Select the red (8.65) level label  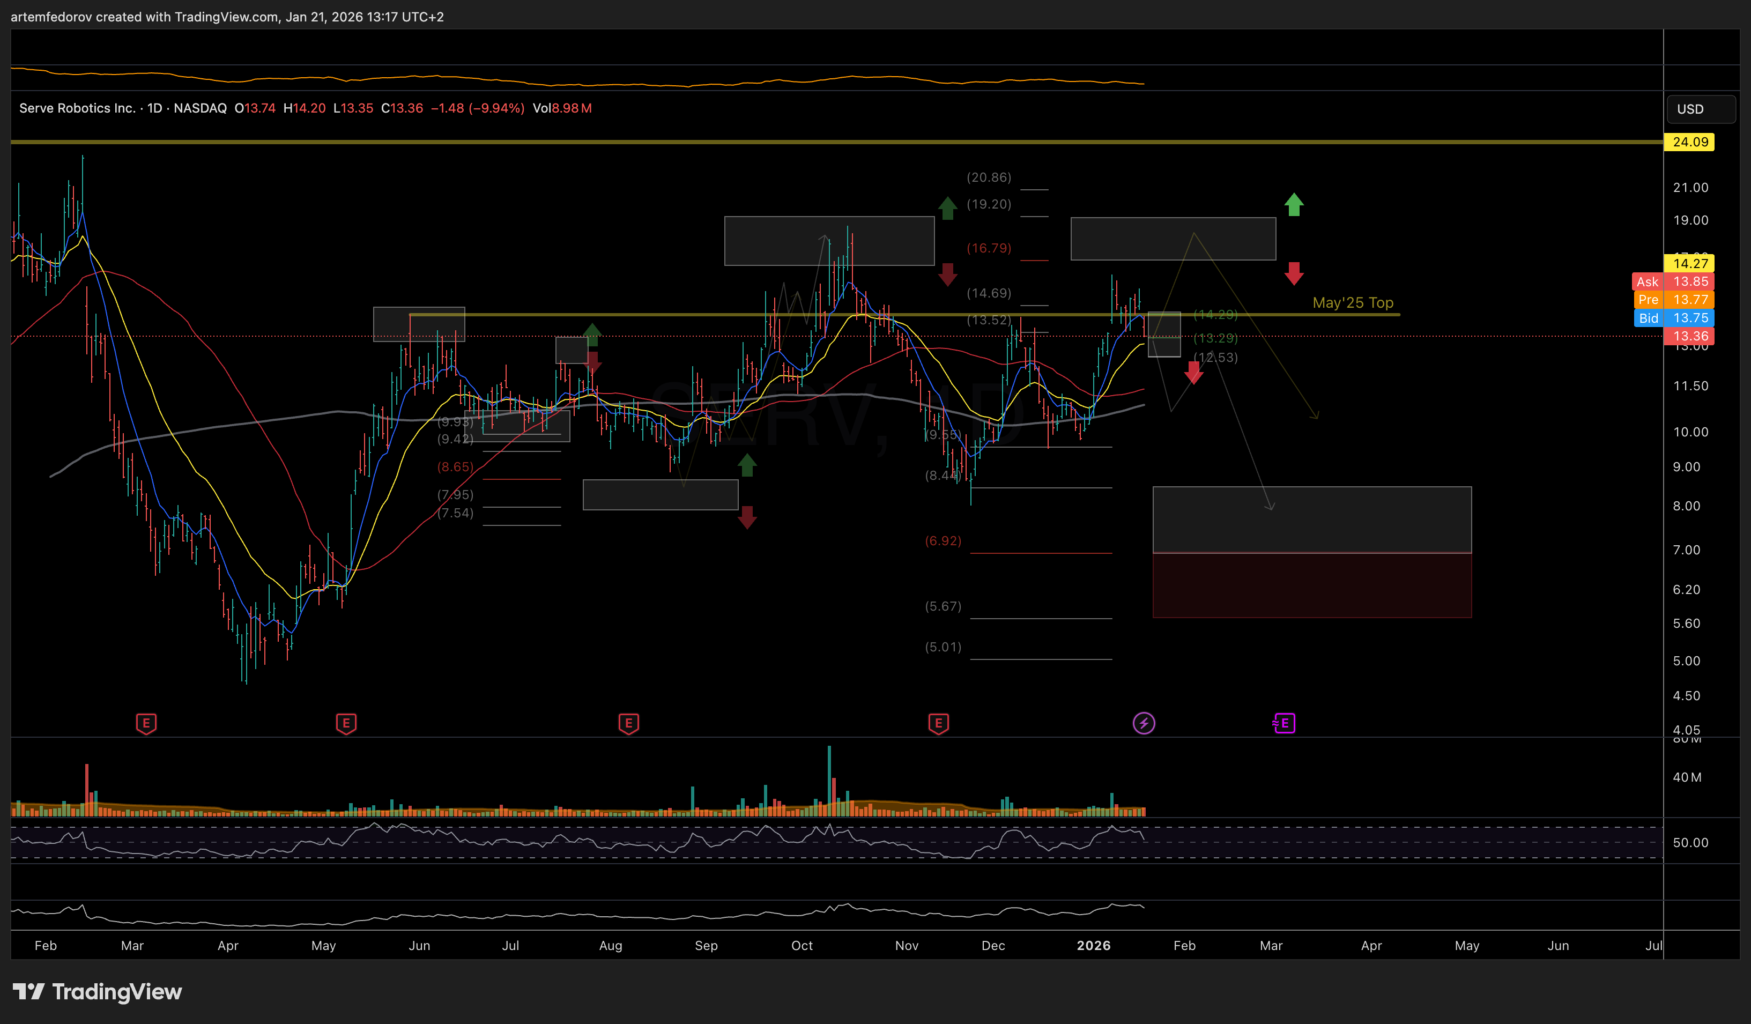[455, 467]
